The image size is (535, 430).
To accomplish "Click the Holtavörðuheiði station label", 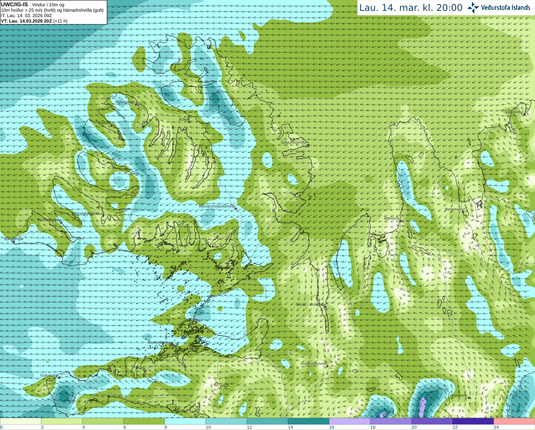I will coord(313,364).
